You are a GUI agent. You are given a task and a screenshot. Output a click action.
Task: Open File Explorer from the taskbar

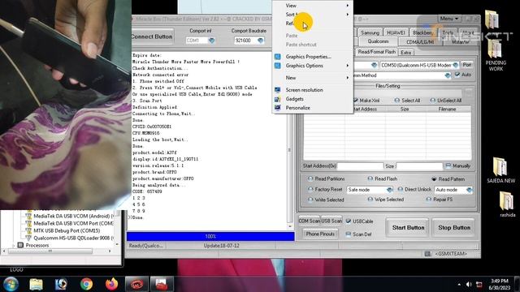coord(36,284)
